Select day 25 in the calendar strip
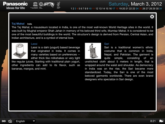The width and height of the screenshot is (165, 124). (x=141, y=9)
